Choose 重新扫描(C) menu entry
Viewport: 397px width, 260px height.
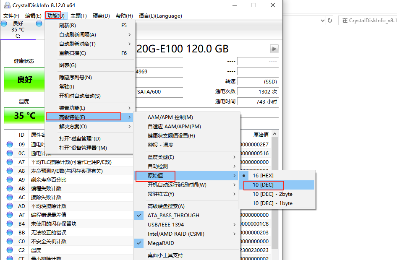[90, 53]
